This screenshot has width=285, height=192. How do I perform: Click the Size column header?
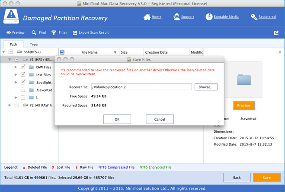coord(131,52)
